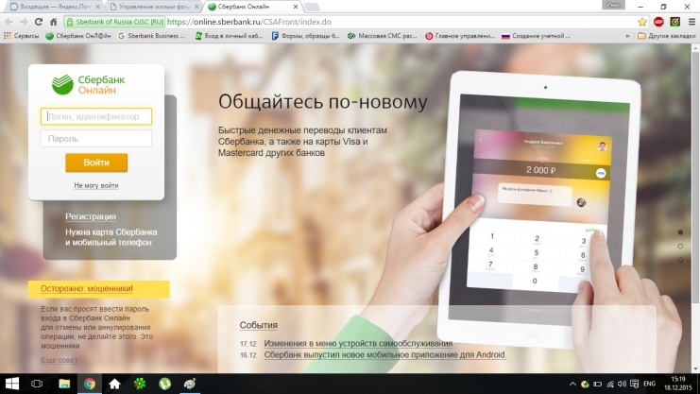Image resolution: width=700 pixels, height=394 pixels.
Task: Click the Сбербанк Онлайн logo
Action: pyautogui.click(x=95, y=84)
